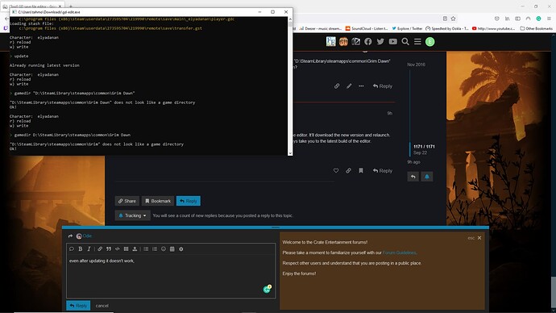Open the Twitter icon in forum header
556x313 pixels.
380,42
